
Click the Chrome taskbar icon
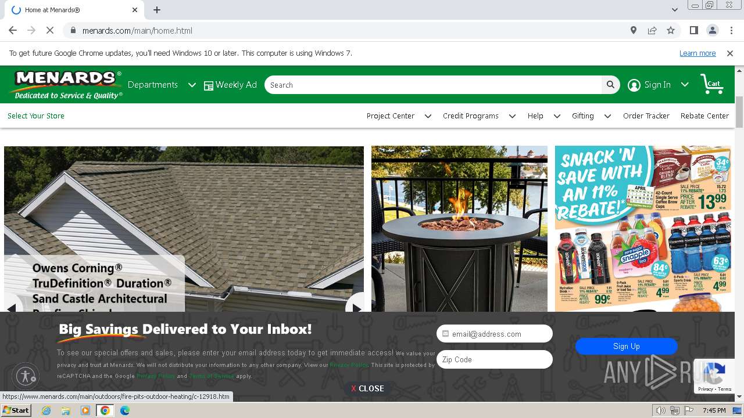(105, 410)
